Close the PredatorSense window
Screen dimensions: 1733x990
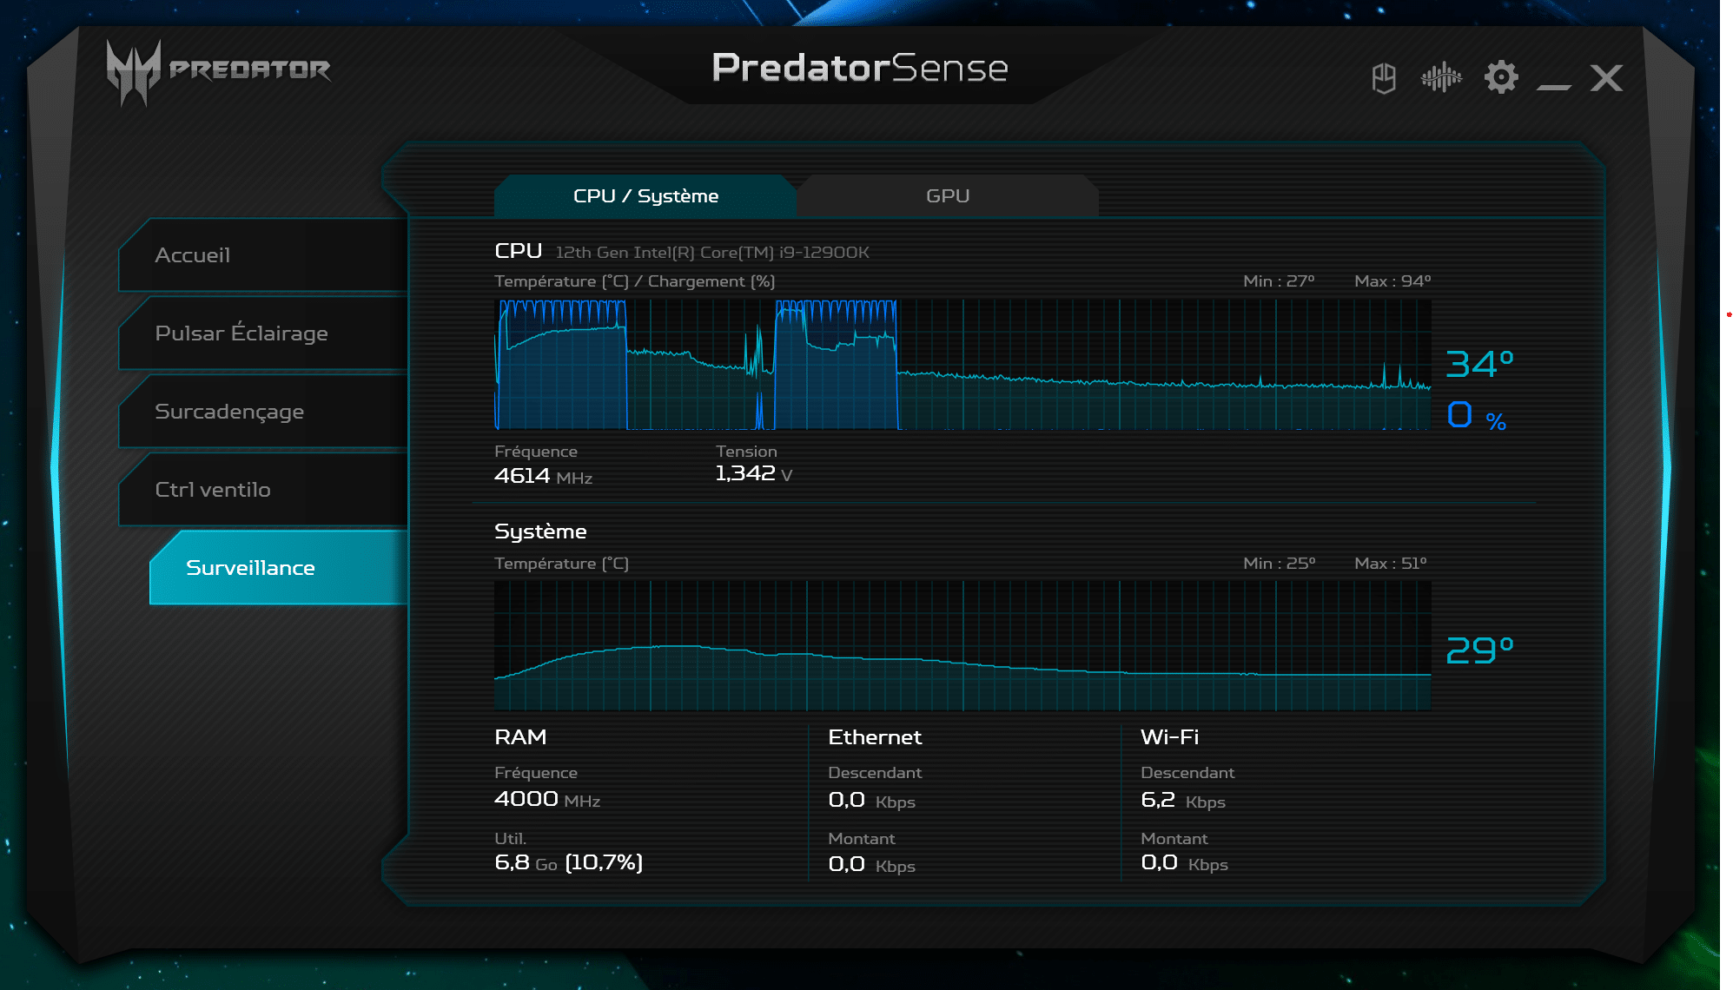click(x=1607, y=78)
